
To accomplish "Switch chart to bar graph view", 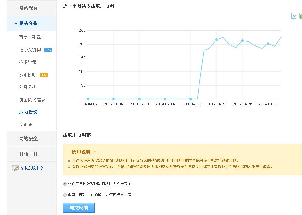I will [x=300, y=16].
